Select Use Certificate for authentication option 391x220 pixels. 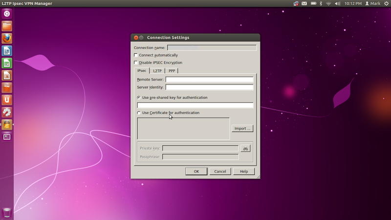tap(139, 113)
